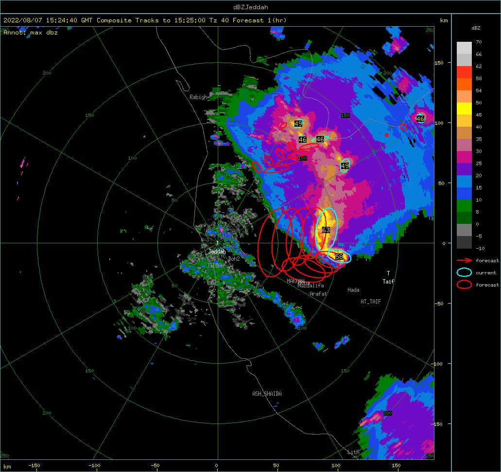Click the red forecast ellipse legend icon
The image size is (501, 472).
(464, 285)
